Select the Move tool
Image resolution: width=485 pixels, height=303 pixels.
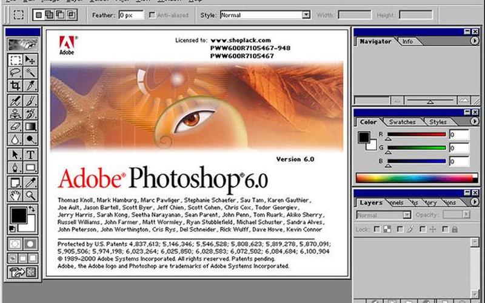click(x=30, y=60)
